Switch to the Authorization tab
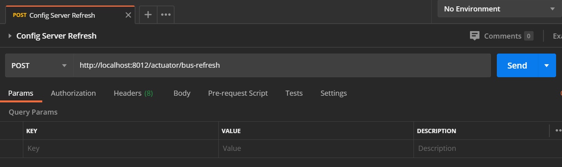This screenshot has height=167, width=562. click(73, 93)
